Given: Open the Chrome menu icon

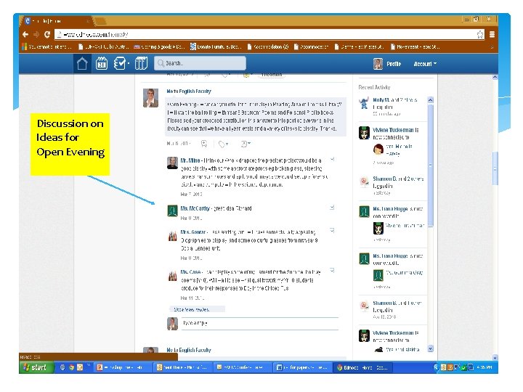Looking at the screenshot, I should click(x=492, y=34).
